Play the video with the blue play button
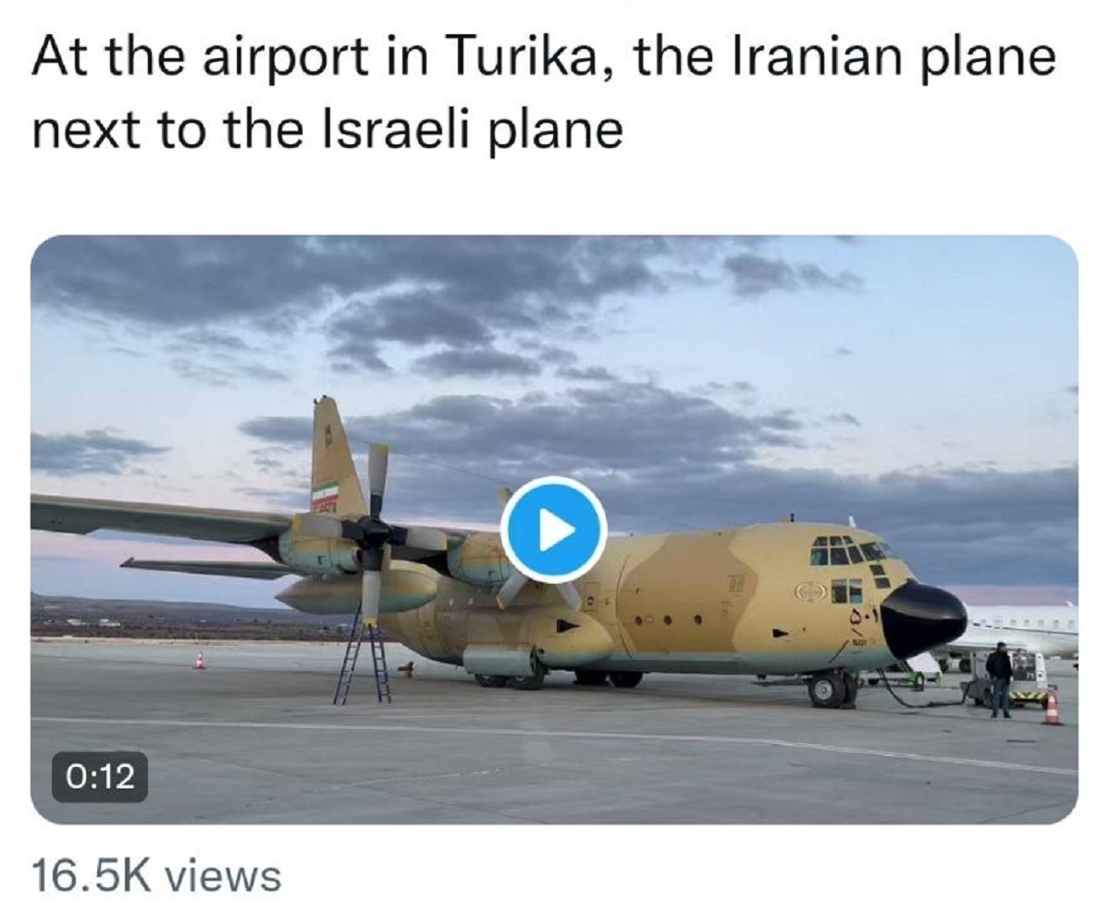Viewport: 1110px width, 915px height. tap(553, 531)
